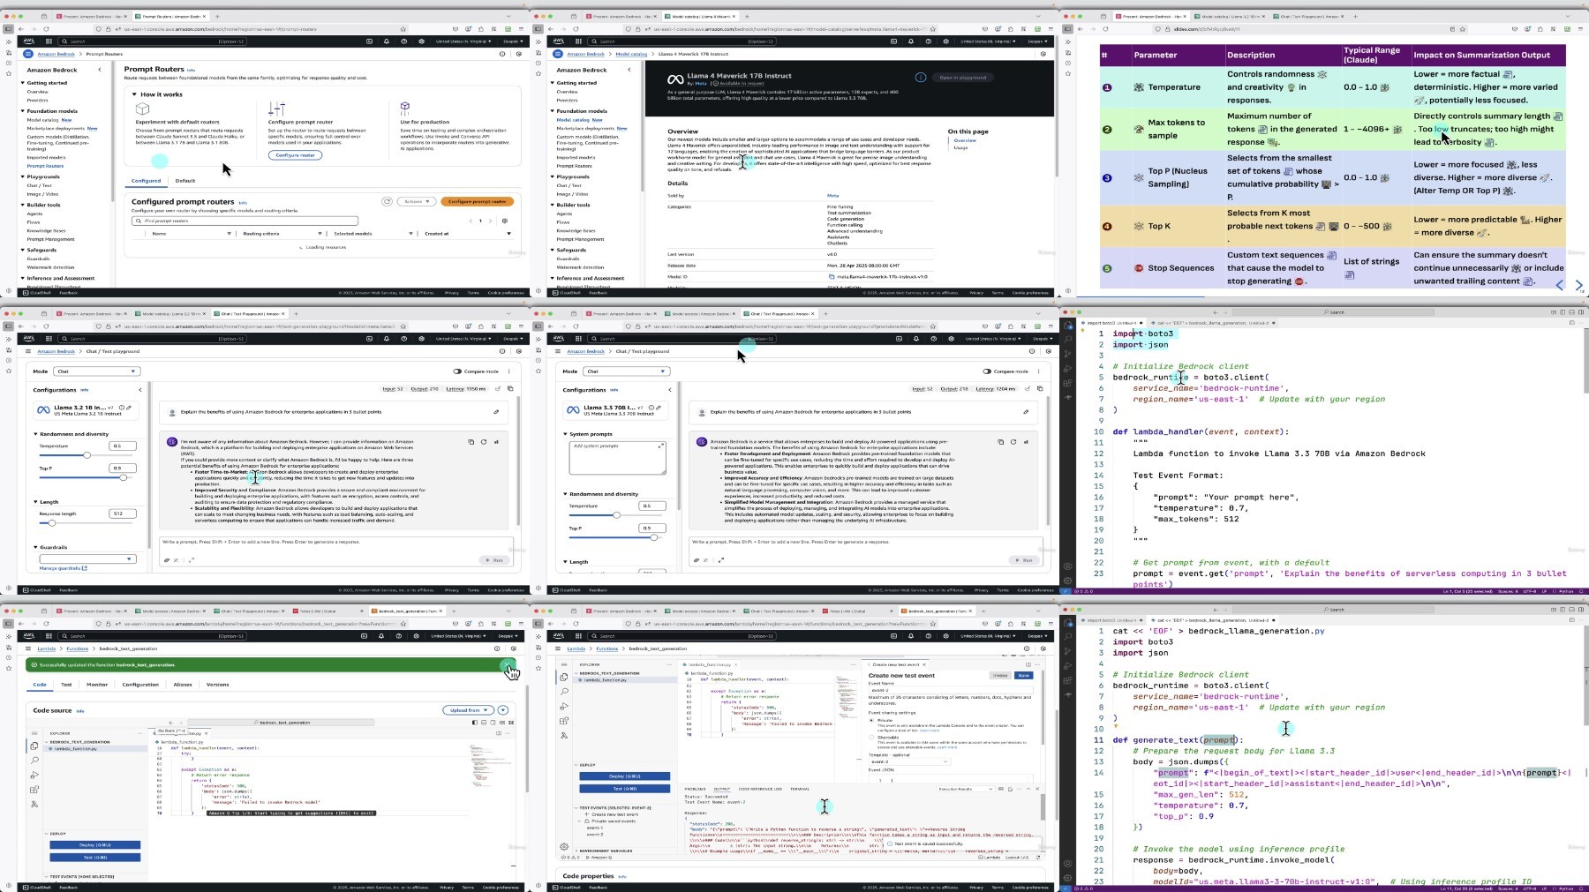The image size is (1589, 892).
Task: Open notifications bell in Llama 3.2 playground window
Action: (386, 339)
